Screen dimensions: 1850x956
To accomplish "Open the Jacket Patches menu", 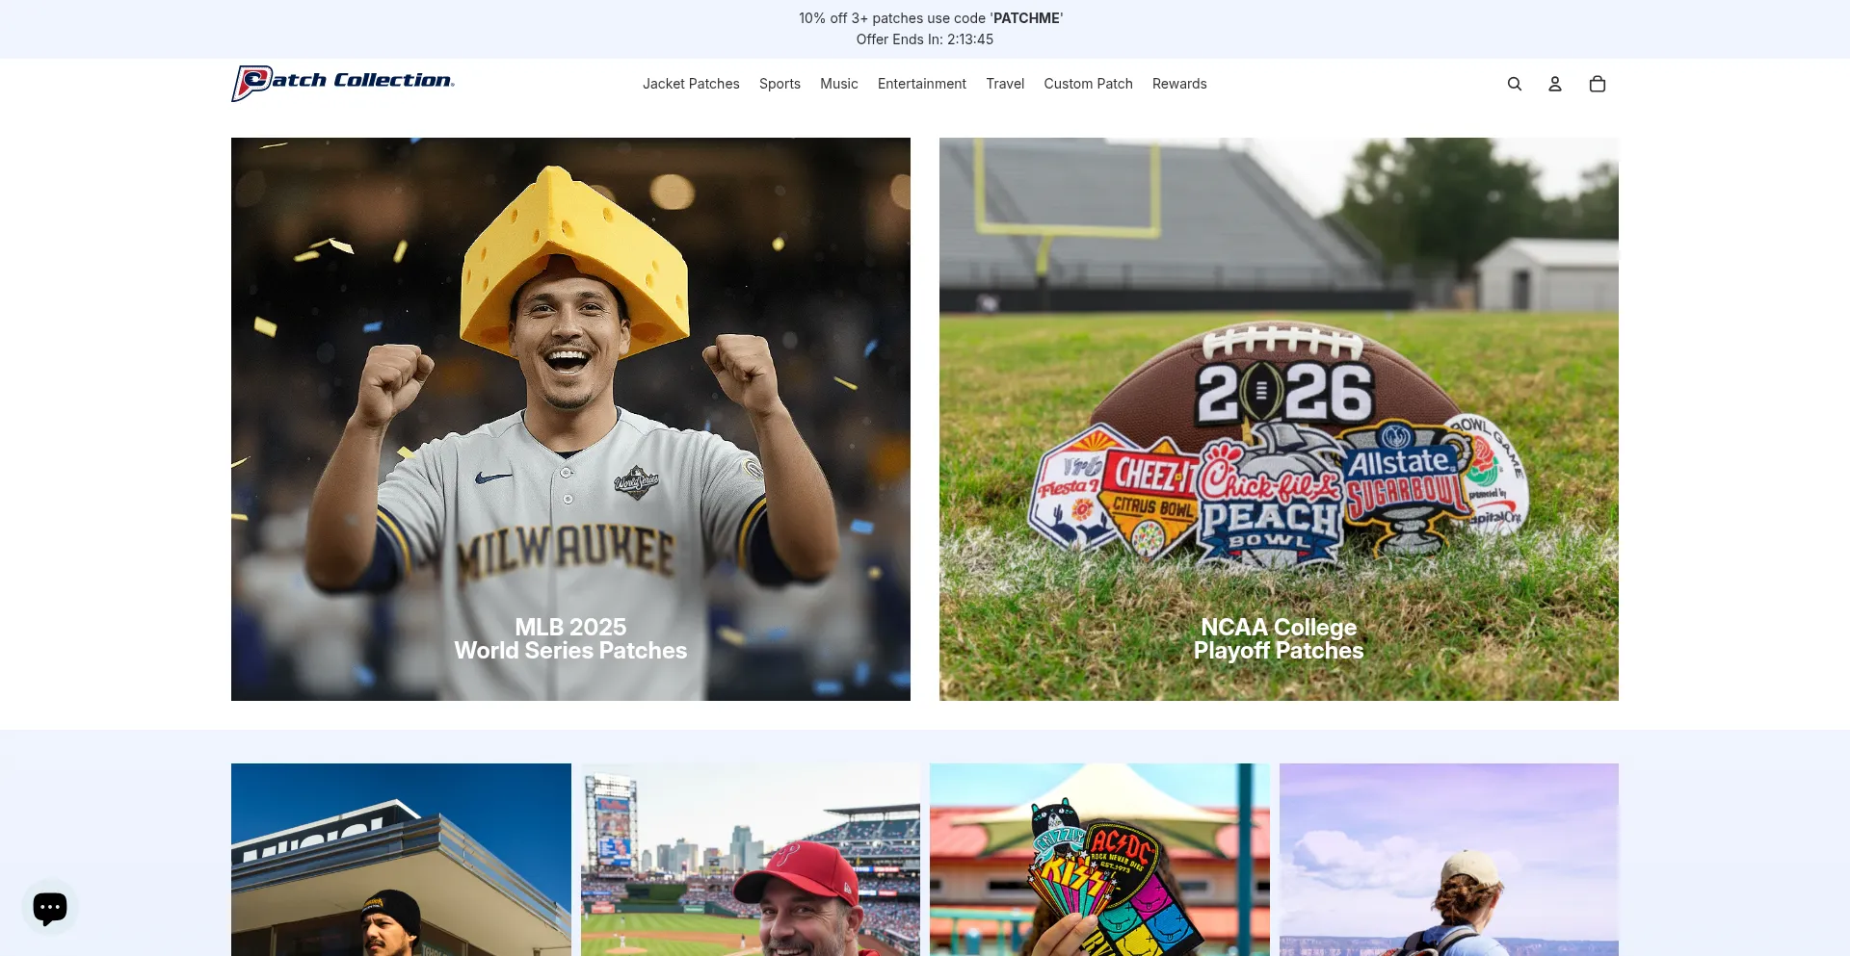I will [691, 84].
